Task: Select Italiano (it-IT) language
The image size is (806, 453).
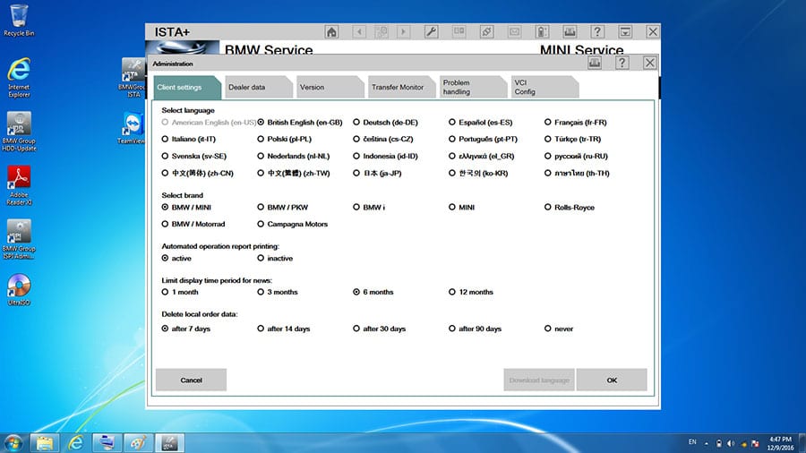Action: (x=189, y=139)
